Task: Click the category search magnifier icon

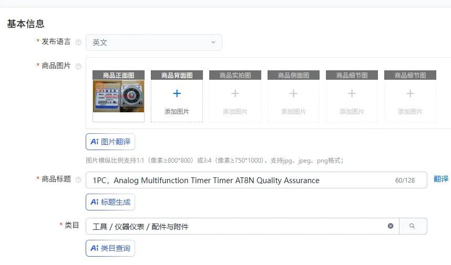Action: click(x=413, y=226)
